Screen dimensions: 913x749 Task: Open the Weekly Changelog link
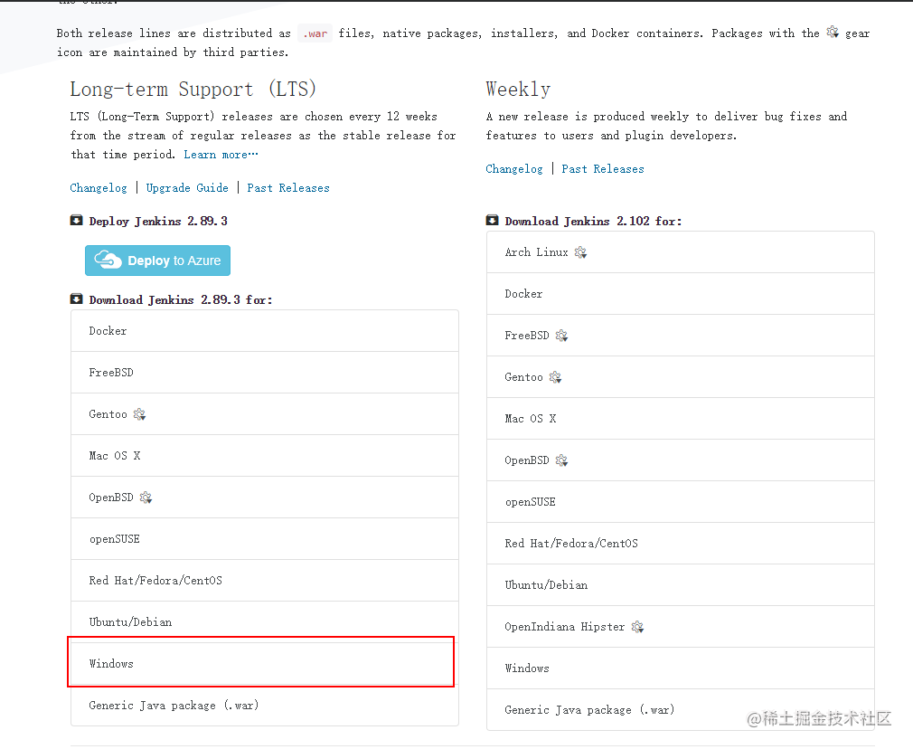click(514, 169)
